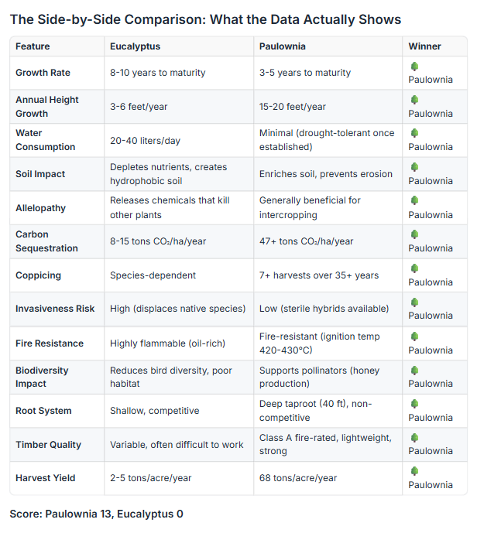Select the Eucalyptus column header
477x533 pixels.
click(x=136, y=46)
